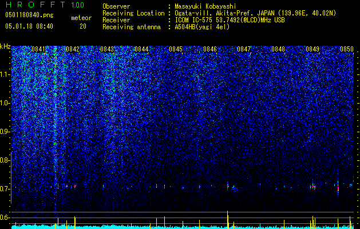The height and width of the screenshot is (229, 360).
Task: Click the 0847 time marker
Action: [244, 49]
